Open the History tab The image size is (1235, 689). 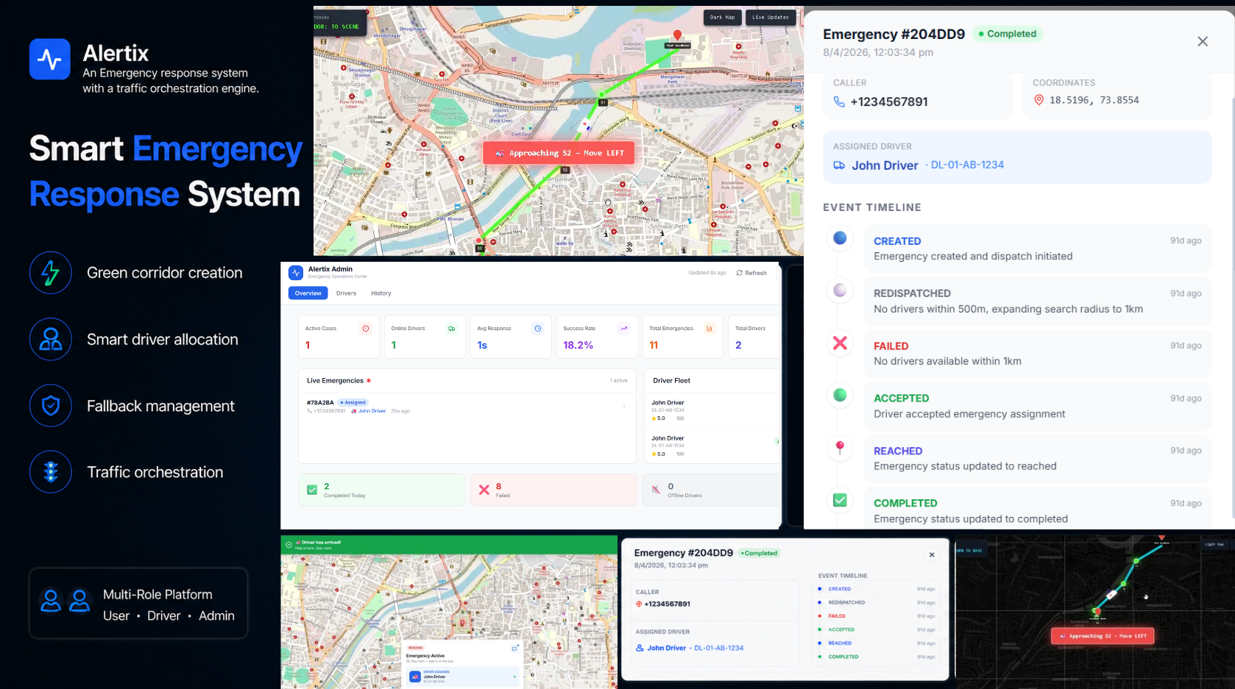[381, 293]
